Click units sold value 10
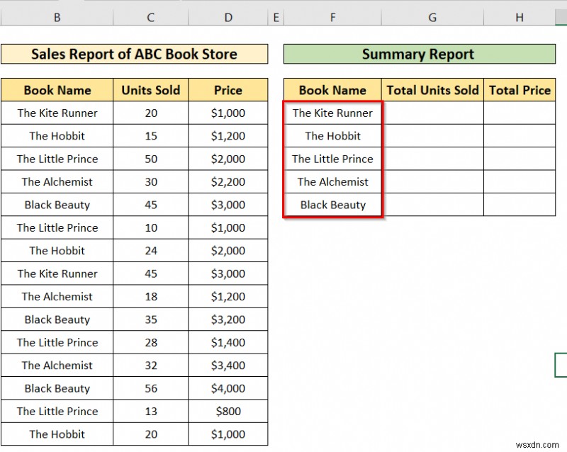 [150, 227]
